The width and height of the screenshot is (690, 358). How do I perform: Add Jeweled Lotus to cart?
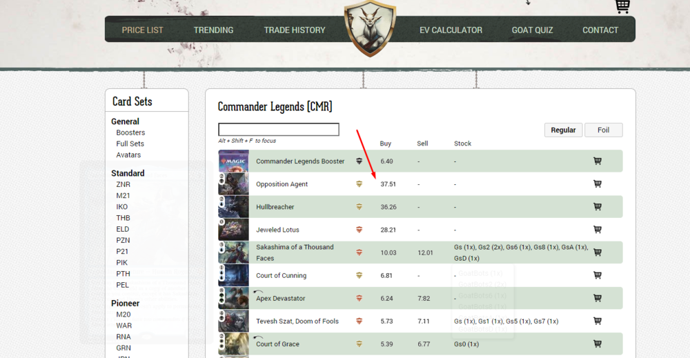click(x=597, y=230)
